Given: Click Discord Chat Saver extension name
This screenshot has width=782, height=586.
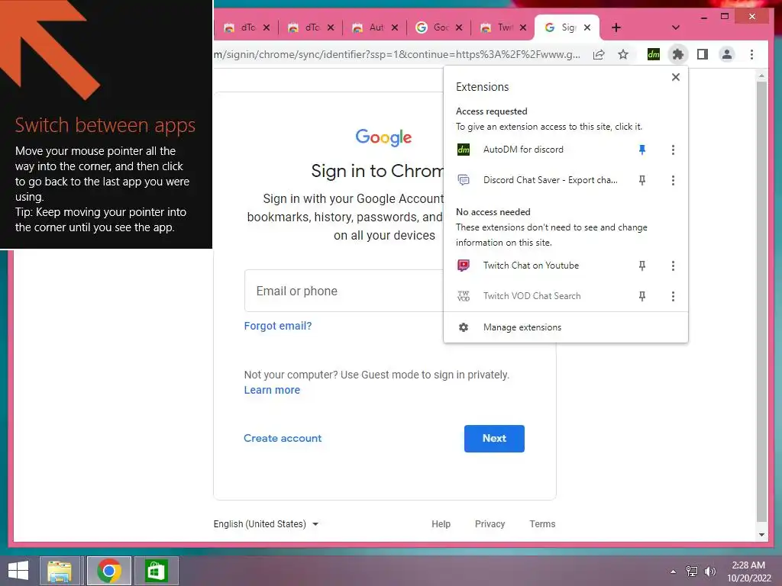Looking at the screenshot, I should tap(550, 180).
